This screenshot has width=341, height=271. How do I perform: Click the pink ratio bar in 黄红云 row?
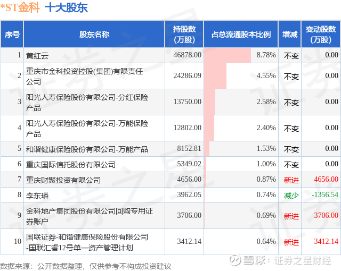(228, 55)
